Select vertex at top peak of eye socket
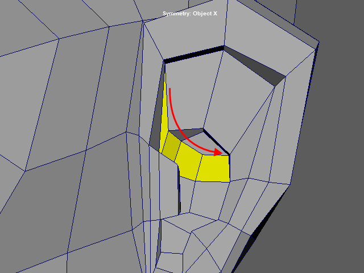 coord(224,46)
